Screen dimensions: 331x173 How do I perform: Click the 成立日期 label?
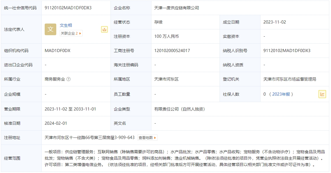231,22
